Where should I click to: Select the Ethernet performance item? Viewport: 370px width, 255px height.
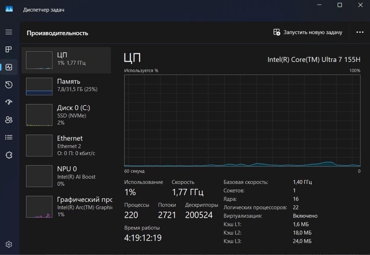(66, 145)
